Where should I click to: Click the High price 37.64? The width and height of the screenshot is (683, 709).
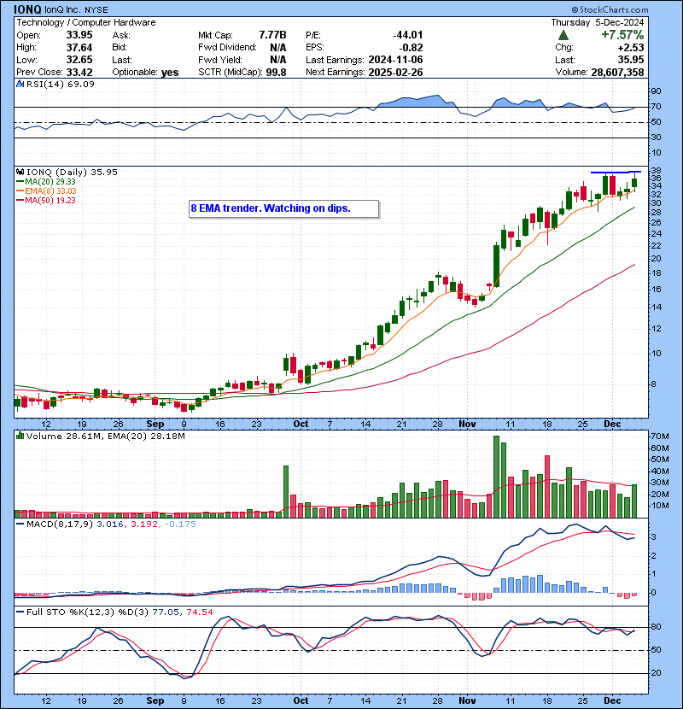(79, 48)
